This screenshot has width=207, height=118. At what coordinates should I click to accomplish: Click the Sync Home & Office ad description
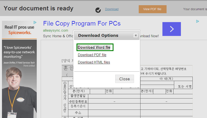[x=58, y=36]
